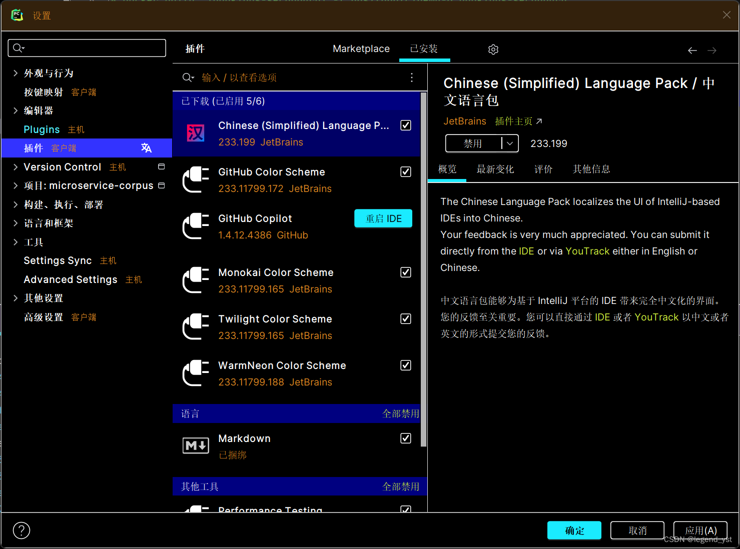Click the 应用(A) button
This screenshot has height=549, width=740.
coord(700,530)
